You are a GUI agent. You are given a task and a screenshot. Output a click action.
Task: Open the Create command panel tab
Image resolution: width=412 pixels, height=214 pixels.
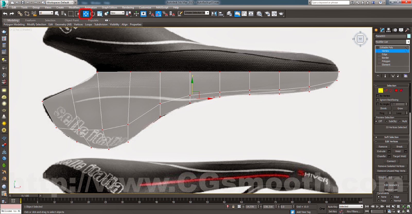point(376,30)
